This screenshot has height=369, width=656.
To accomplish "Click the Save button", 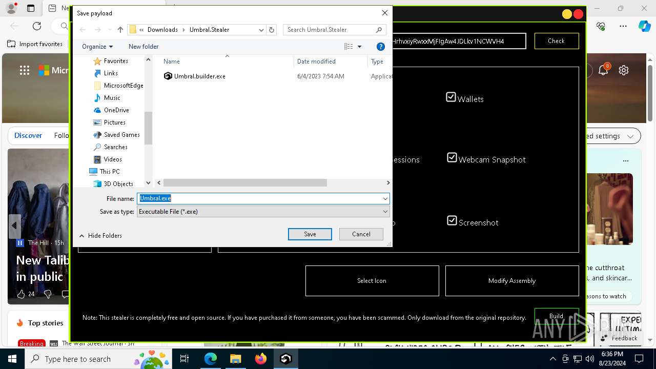I will coord(310,234).
